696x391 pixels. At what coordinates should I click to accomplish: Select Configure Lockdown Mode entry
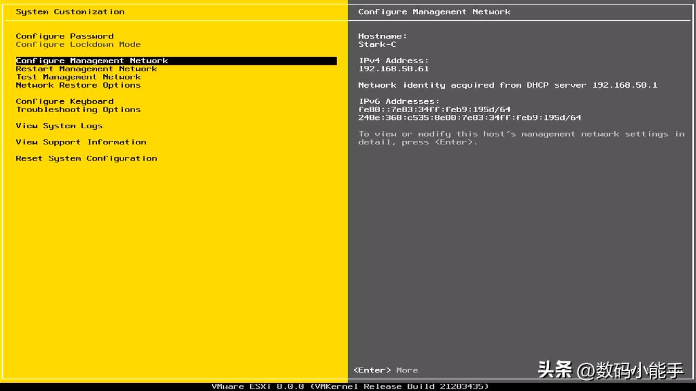78,44
